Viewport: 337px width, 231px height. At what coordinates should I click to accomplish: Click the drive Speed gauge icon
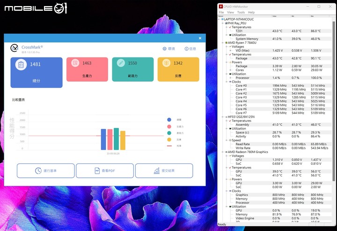[x=230, y=140]
